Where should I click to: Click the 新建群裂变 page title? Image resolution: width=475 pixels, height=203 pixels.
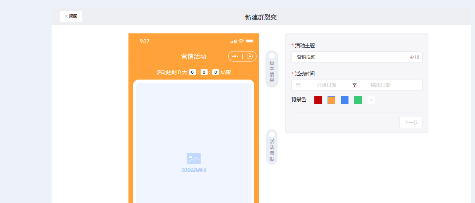tap(261, 17)
